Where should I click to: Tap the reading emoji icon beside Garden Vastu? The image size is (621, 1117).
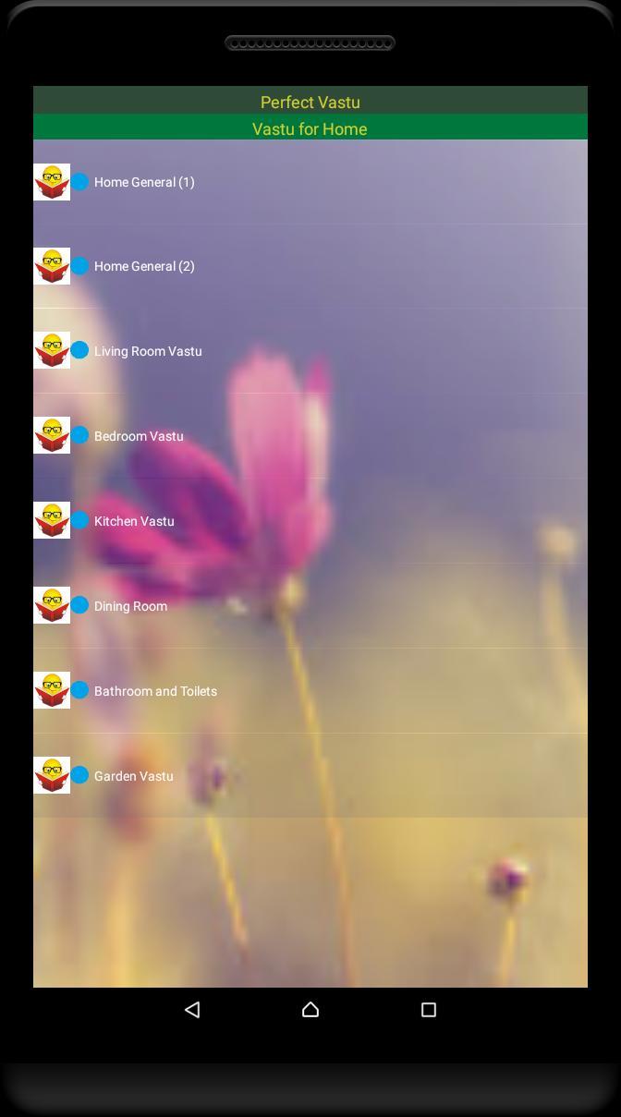click(x=52, y=775)
